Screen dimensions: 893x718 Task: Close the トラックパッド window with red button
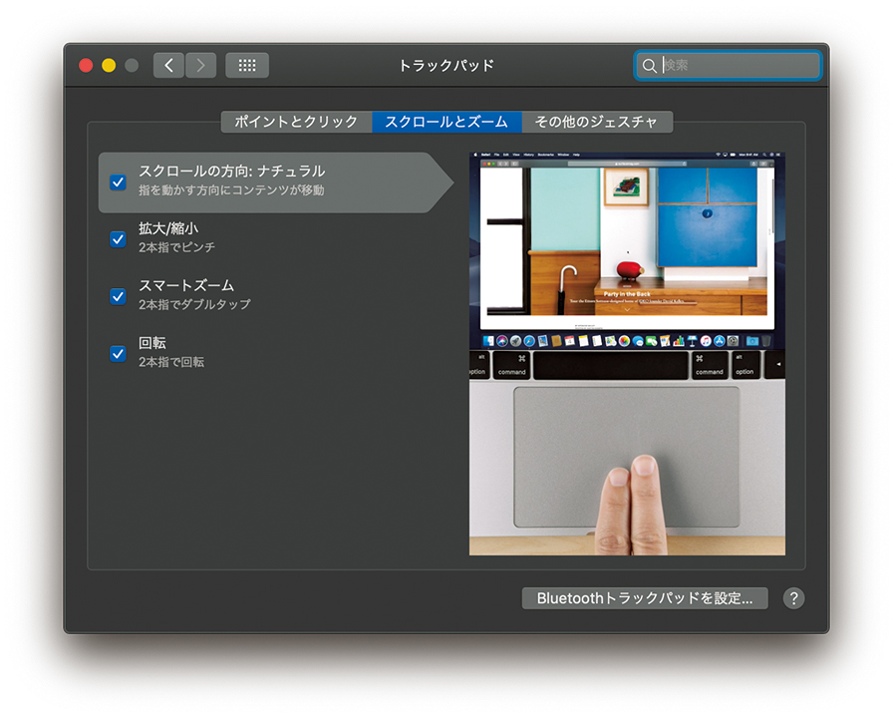point(86,66)
